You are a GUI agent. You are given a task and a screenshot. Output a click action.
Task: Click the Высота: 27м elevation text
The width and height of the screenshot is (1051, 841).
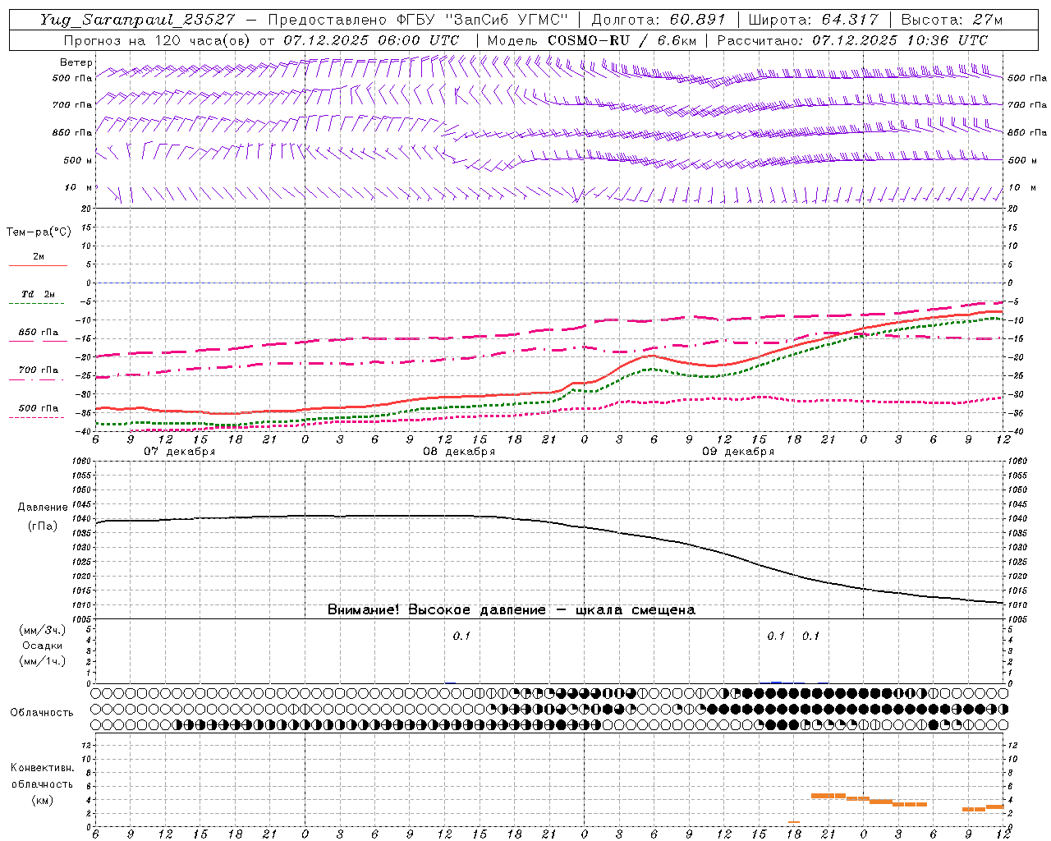coord(952,20)
